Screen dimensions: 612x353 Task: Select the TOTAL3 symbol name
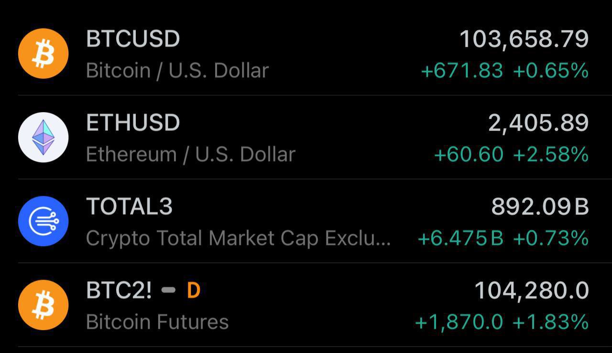click(129, 207)
